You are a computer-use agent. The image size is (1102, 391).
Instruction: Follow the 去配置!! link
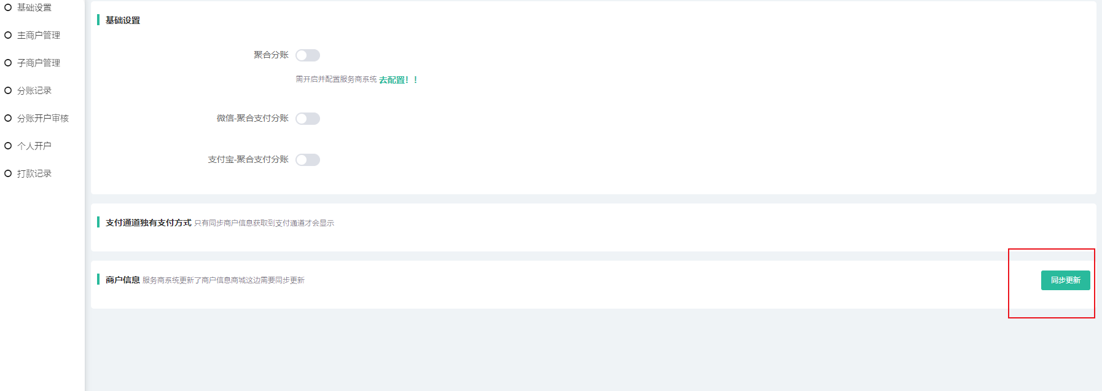point(398,80)
